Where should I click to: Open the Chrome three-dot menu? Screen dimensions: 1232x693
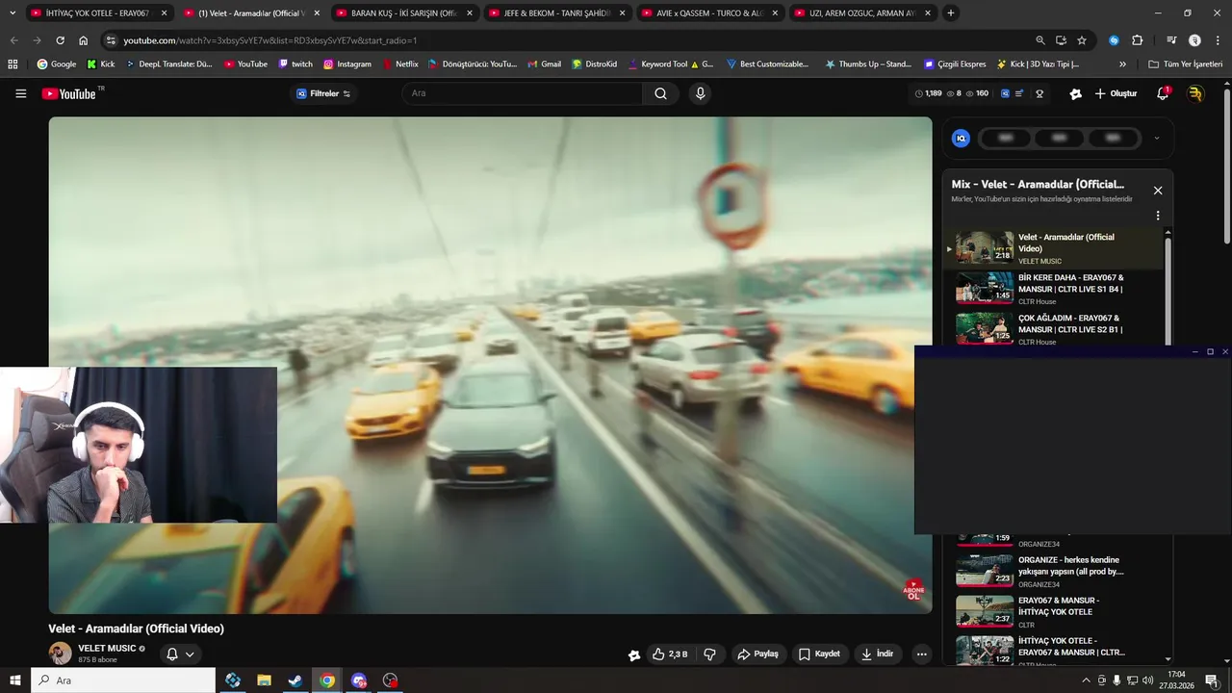1216,40
